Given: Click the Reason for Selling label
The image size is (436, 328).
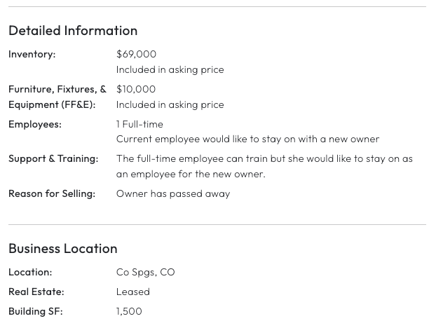Looking at the screenshot, I should coord(52,193).
